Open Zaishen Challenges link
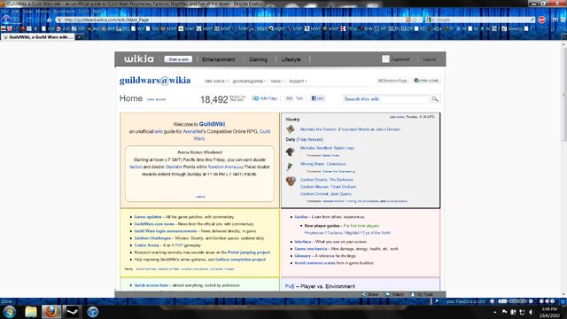The image size is (567, 319). click(152, 238)
